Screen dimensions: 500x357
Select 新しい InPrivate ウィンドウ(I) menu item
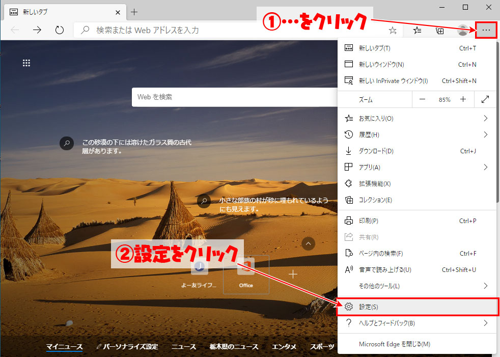(416, 80)
